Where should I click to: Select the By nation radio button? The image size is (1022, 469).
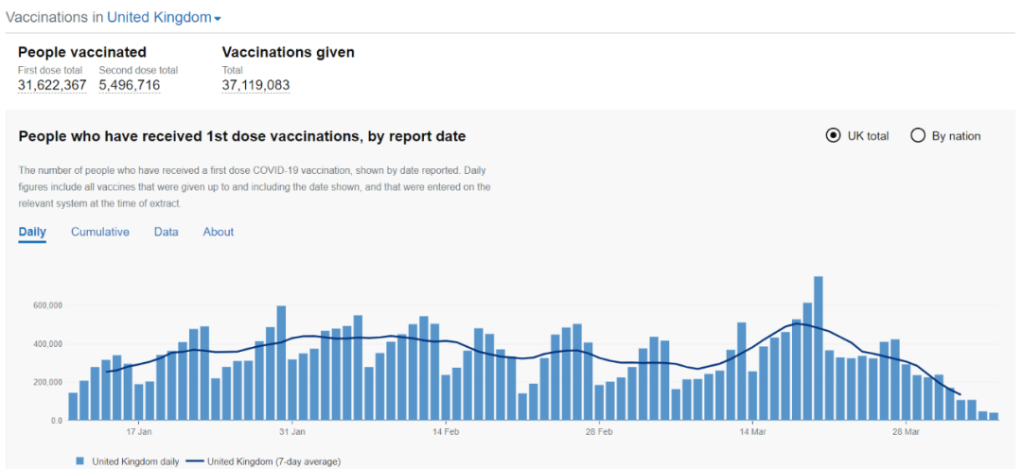pyautogui.click(x=918, y=135)
